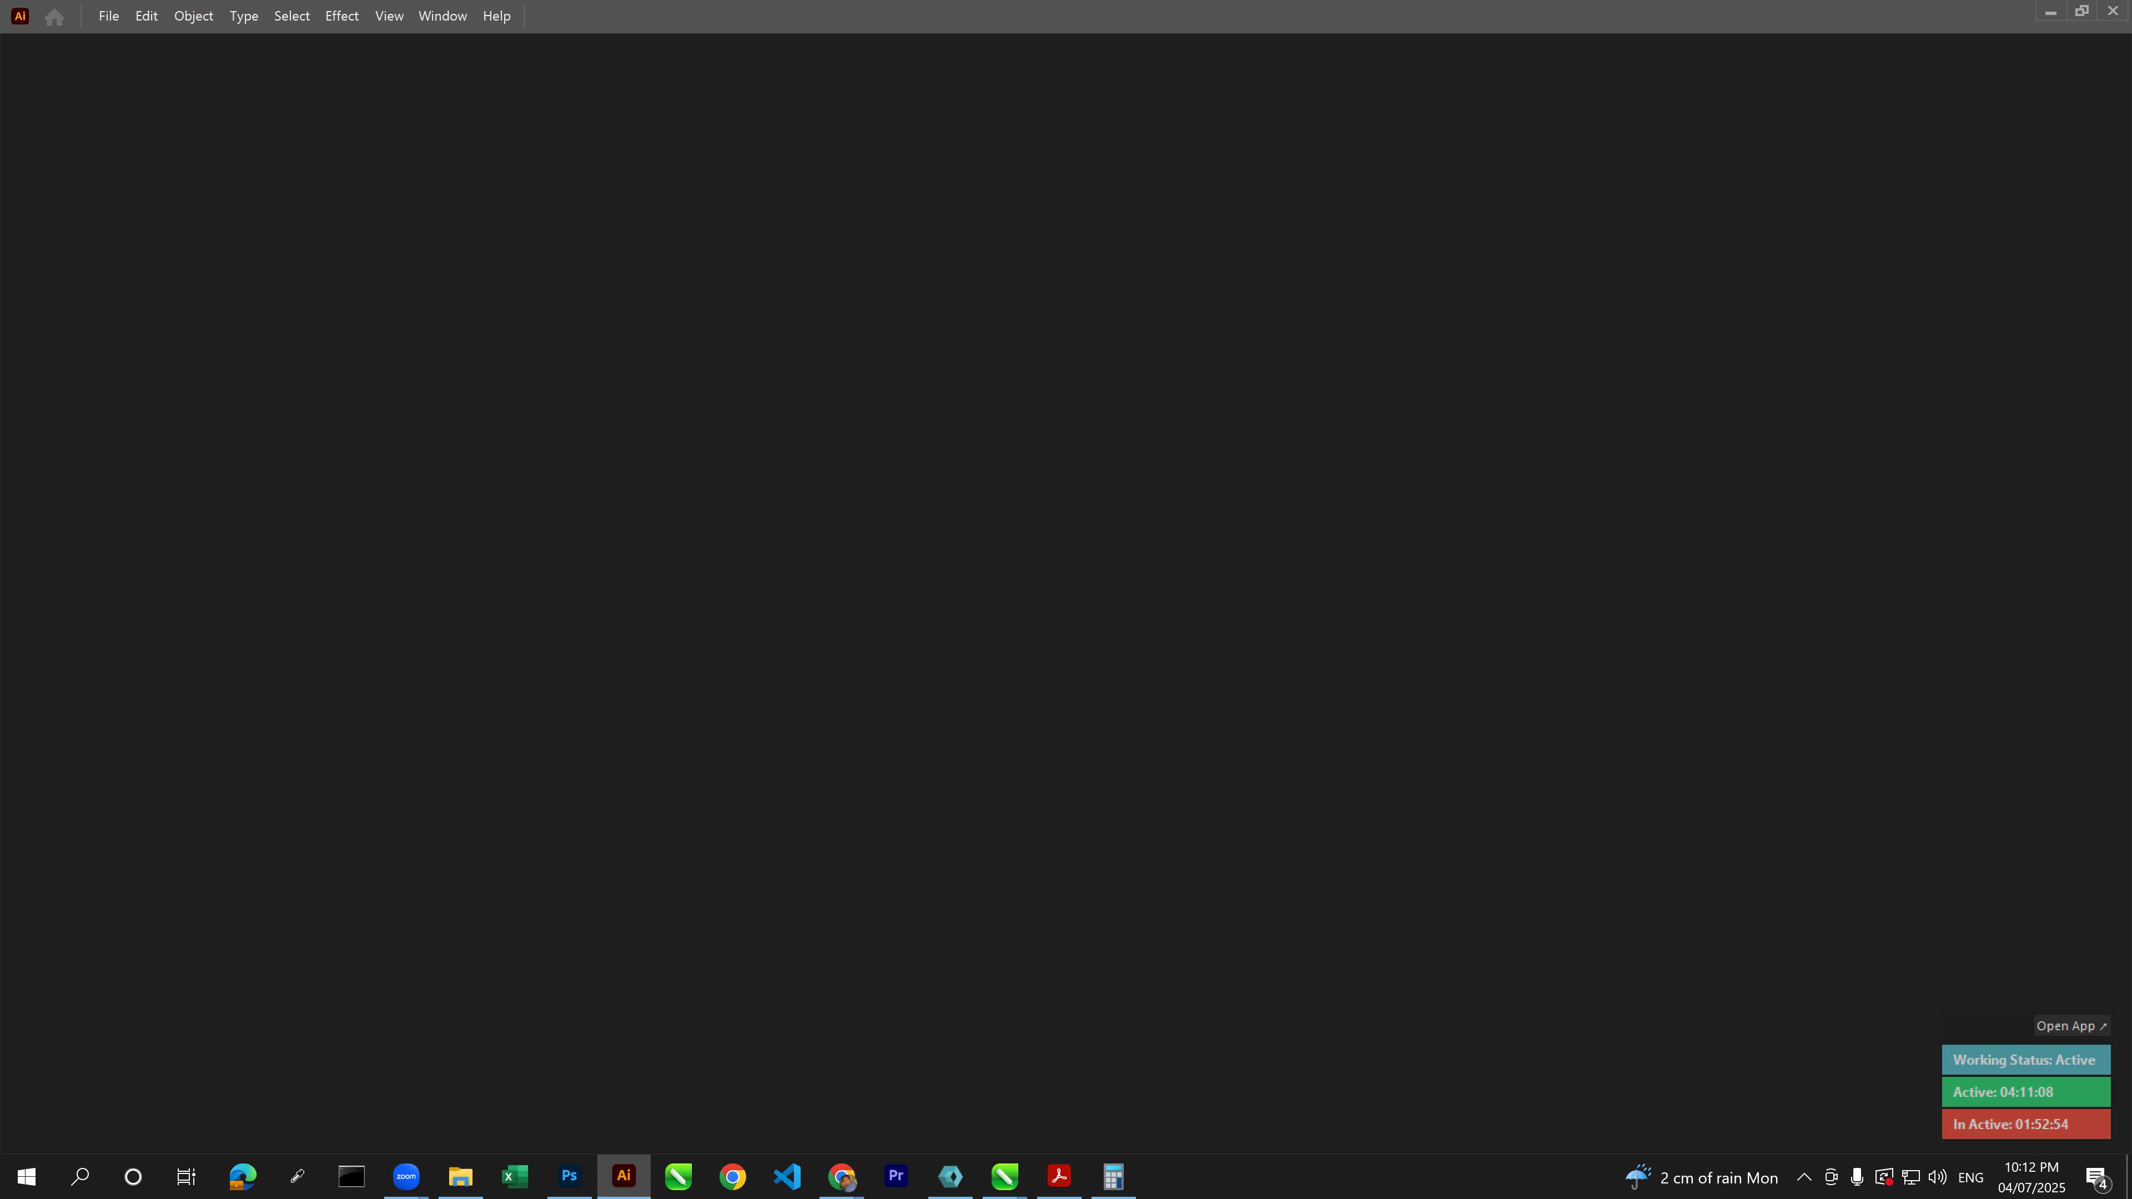Viewport: 2132px width, 1199px height.
Task: Click the ENG language indicator
Action: (1972, 1177)
